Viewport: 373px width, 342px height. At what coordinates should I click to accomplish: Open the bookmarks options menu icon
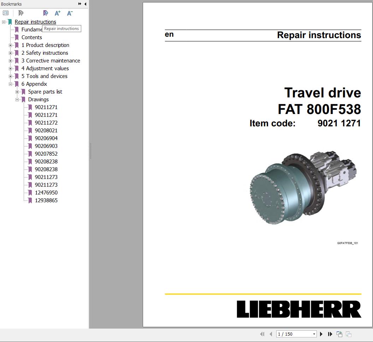coord(5,13)
